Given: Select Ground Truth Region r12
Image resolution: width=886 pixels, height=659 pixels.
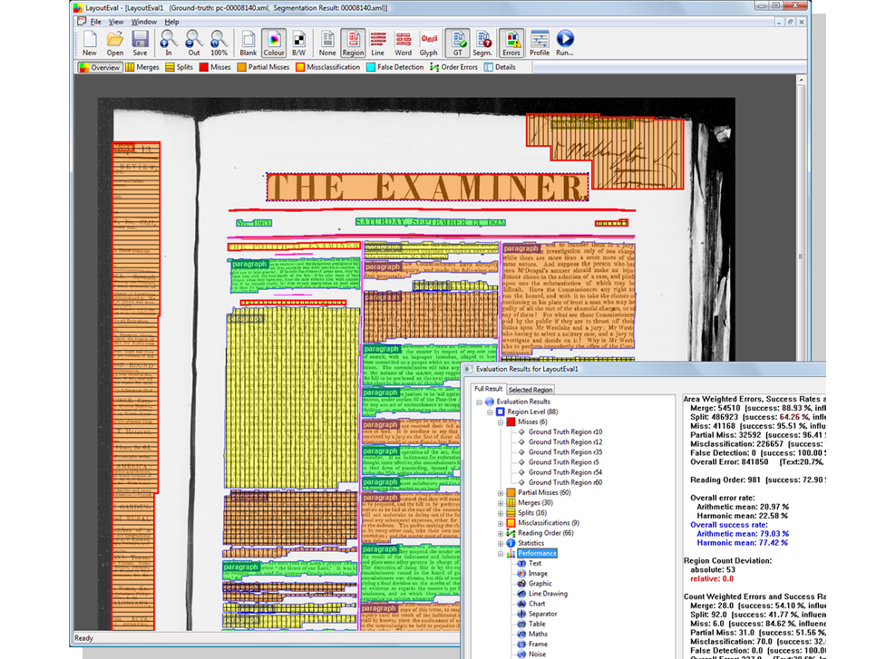Looking at the screenshot, I should coord(565,442).
